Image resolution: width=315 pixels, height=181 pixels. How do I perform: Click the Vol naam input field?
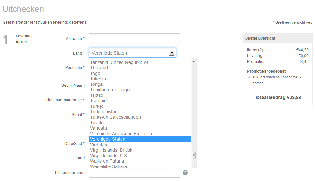[x=134, y=38]
